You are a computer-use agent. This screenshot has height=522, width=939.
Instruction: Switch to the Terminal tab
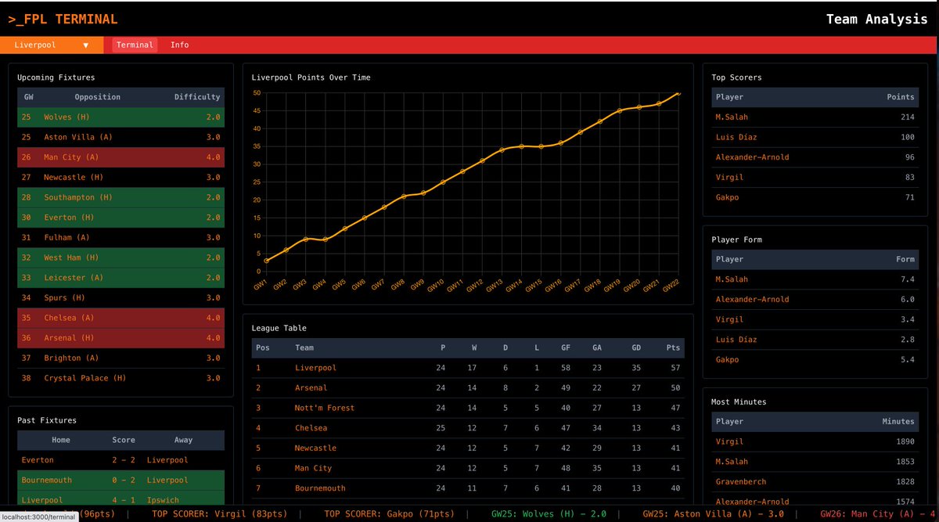135,45
